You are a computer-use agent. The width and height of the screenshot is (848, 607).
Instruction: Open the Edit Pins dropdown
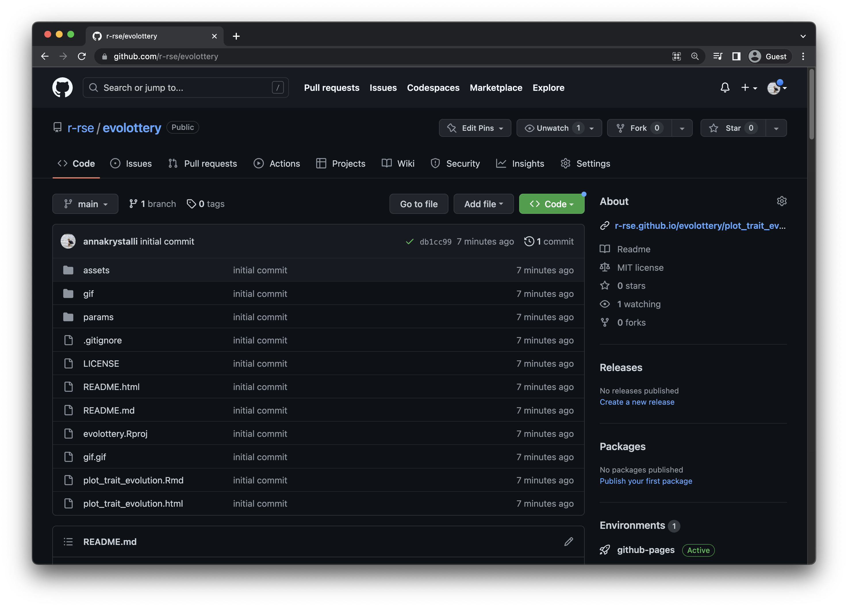(475, 128)
